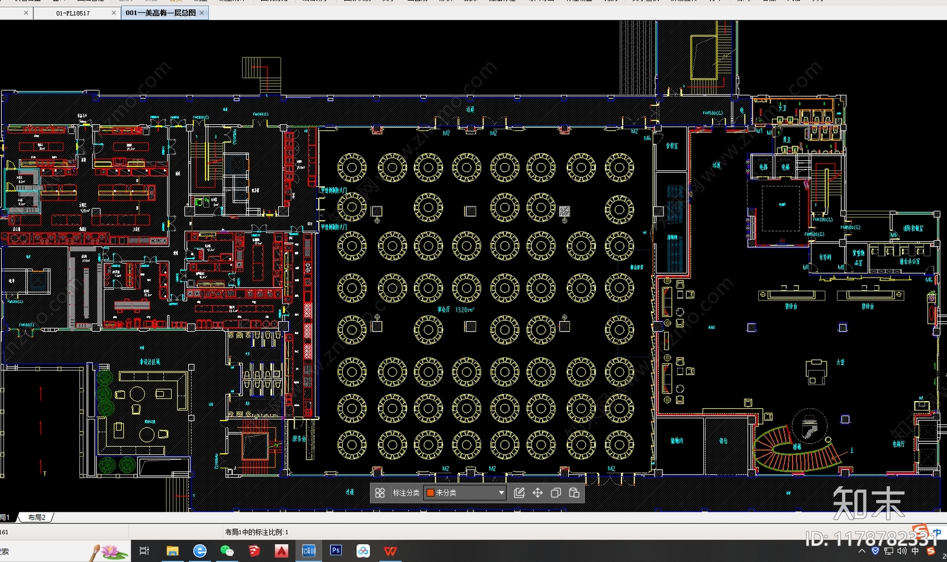The height and width of the screenshot is (562, 947).
Task: Click the copy icon in annotation toolbar
Action: (556, 493)
